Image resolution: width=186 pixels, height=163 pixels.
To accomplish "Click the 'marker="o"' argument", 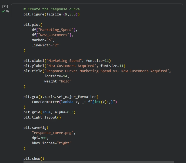I will click(43, 40).
